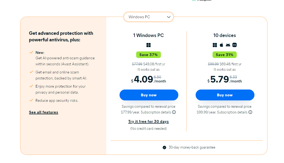Click the checkmark beside the New feature

[31, 52]
